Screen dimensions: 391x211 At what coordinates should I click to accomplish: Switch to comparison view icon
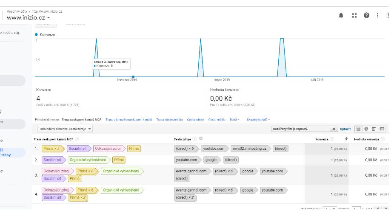tap(382, 129)
